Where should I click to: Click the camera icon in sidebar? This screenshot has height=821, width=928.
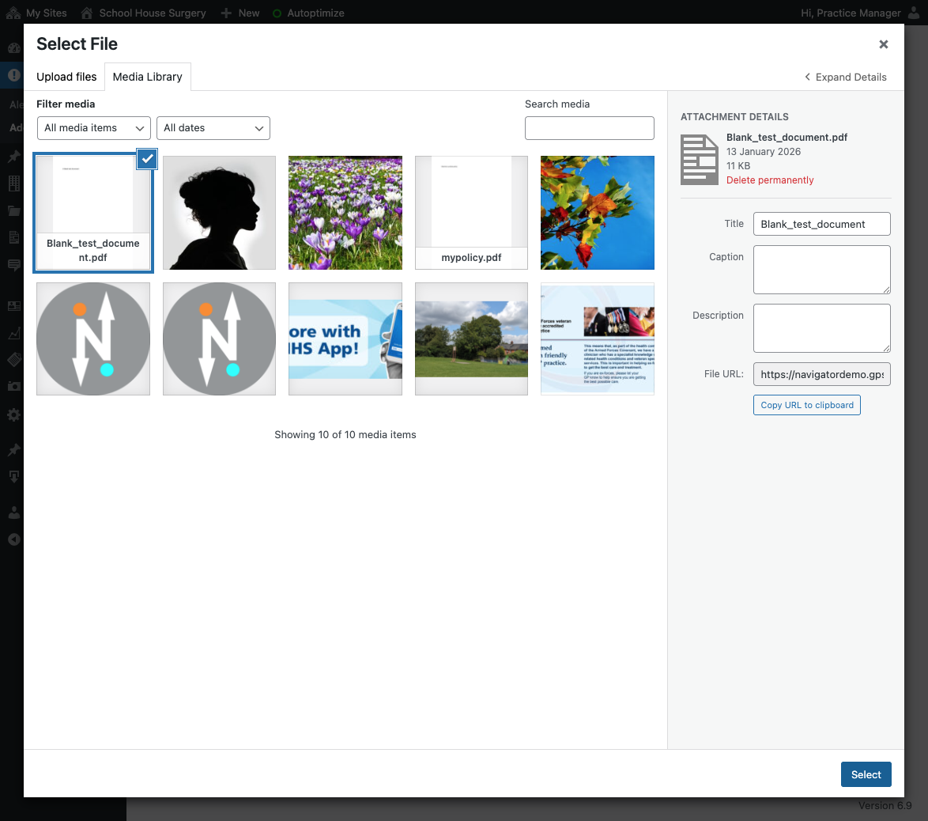(14, 386)
